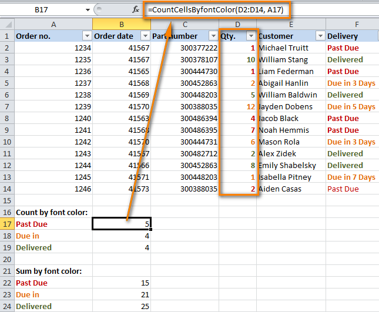Select the Delivered cell in row 3
Viewport: 379px width, 312px height.
[x=345, y=59]
